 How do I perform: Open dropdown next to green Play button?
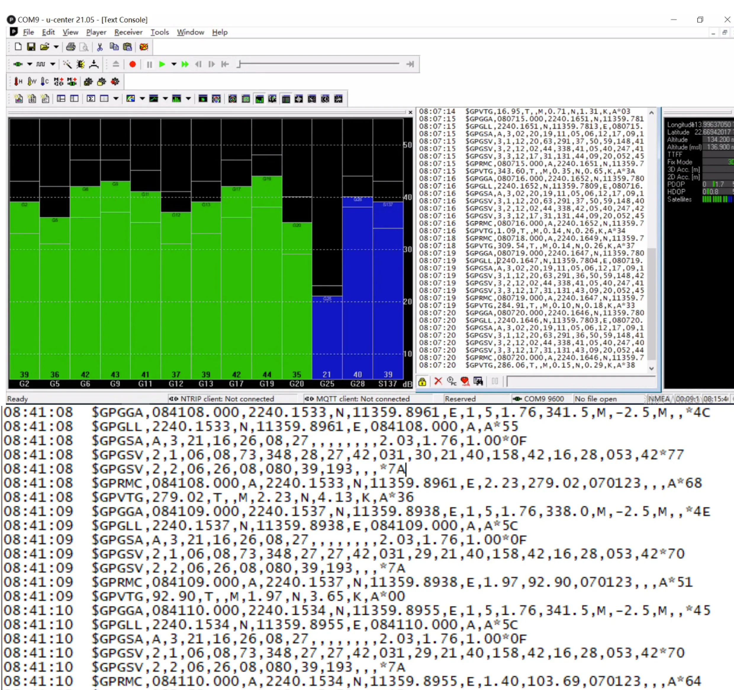[173, 64]
